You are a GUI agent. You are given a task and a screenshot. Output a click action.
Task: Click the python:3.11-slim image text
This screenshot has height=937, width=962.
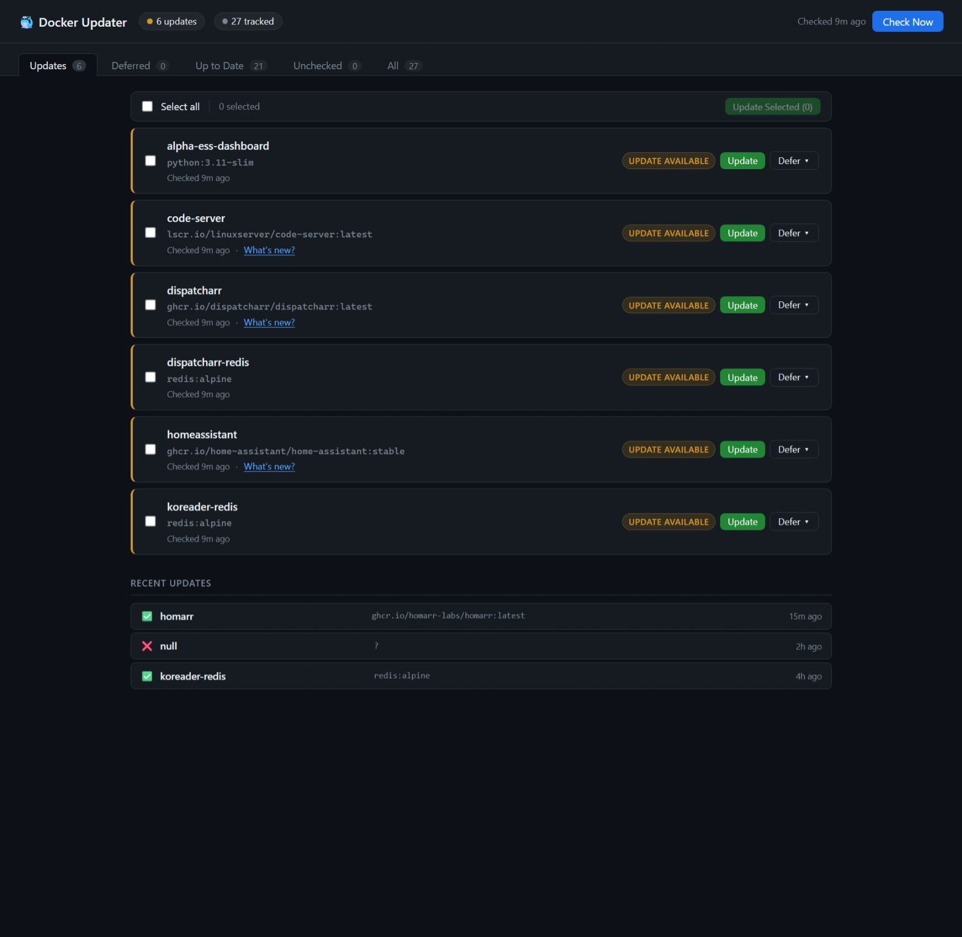pyautogui.click(x=210, y=163)
